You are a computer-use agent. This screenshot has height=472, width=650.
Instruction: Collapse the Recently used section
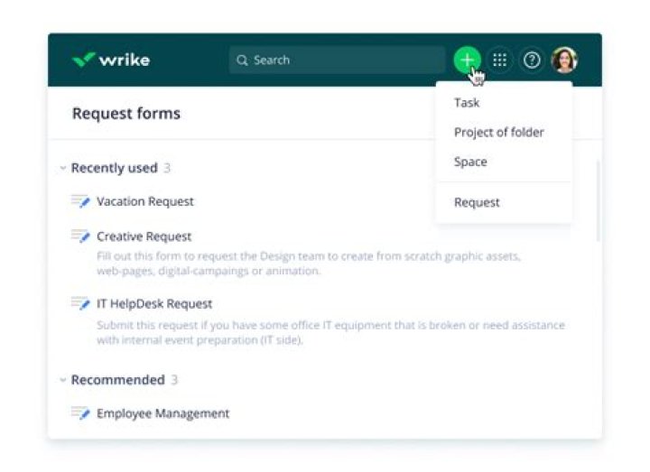62,168
